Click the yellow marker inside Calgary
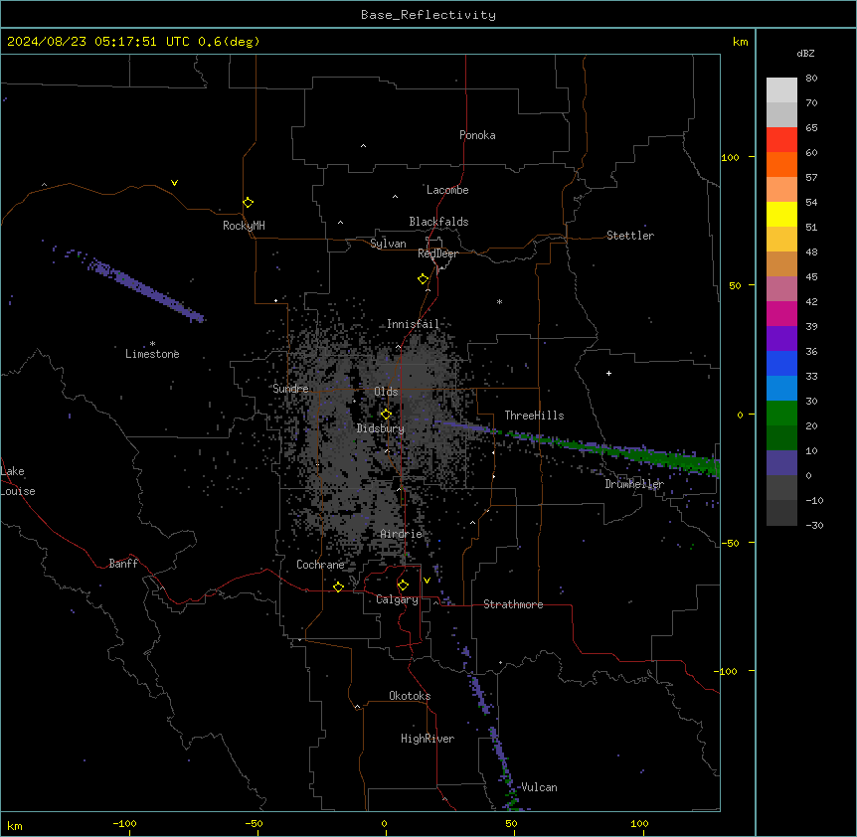Viewport: 857px width, 837px height. click(x=403, y=586)
